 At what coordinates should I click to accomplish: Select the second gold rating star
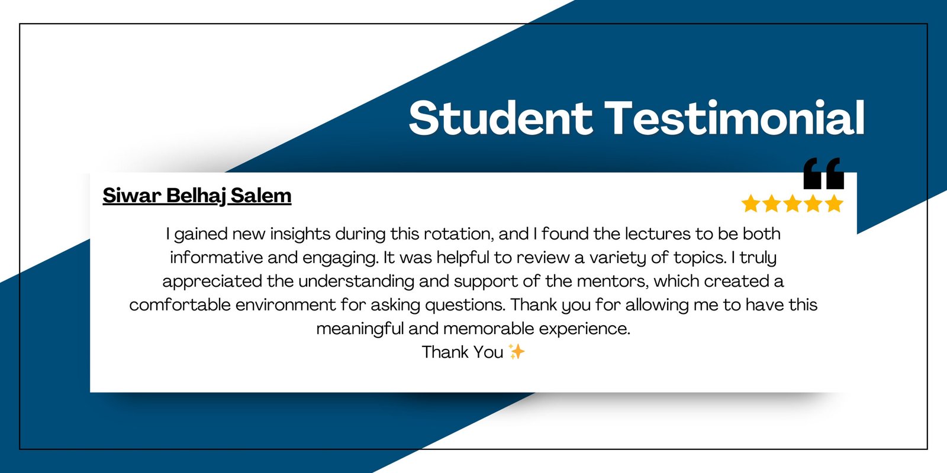[x=772, y=204]
